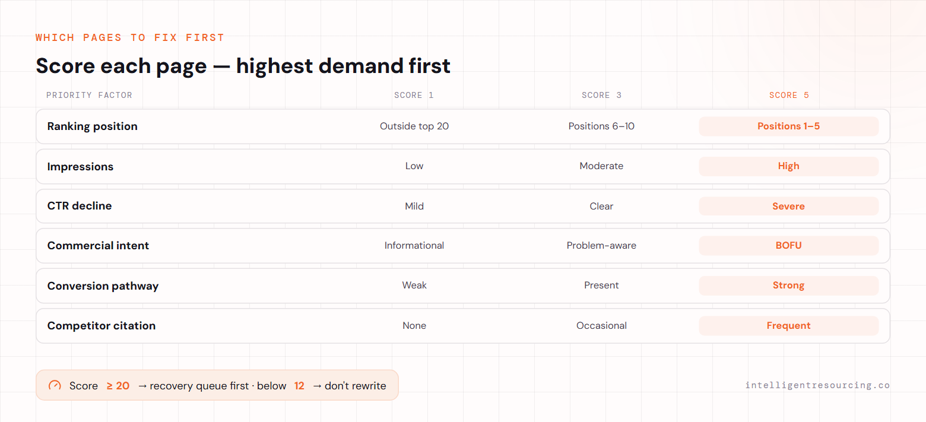926x422 pixels.
Task: Click the 'Low' impressions cell
Action: click(x=414, y=166)
